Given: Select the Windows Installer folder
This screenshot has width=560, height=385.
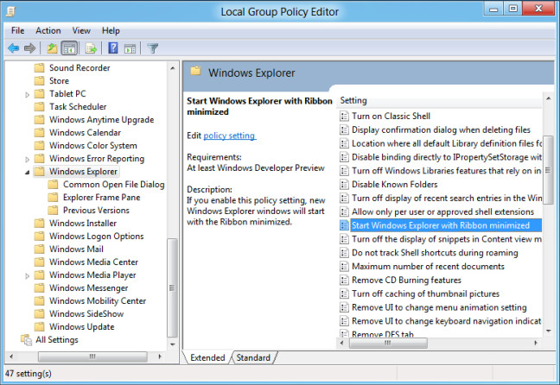Looking at the screenshot, I should (x=83, y=224).
